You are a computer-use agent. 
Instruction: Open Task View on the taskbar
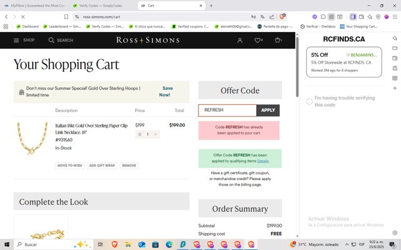pos(100,244)
